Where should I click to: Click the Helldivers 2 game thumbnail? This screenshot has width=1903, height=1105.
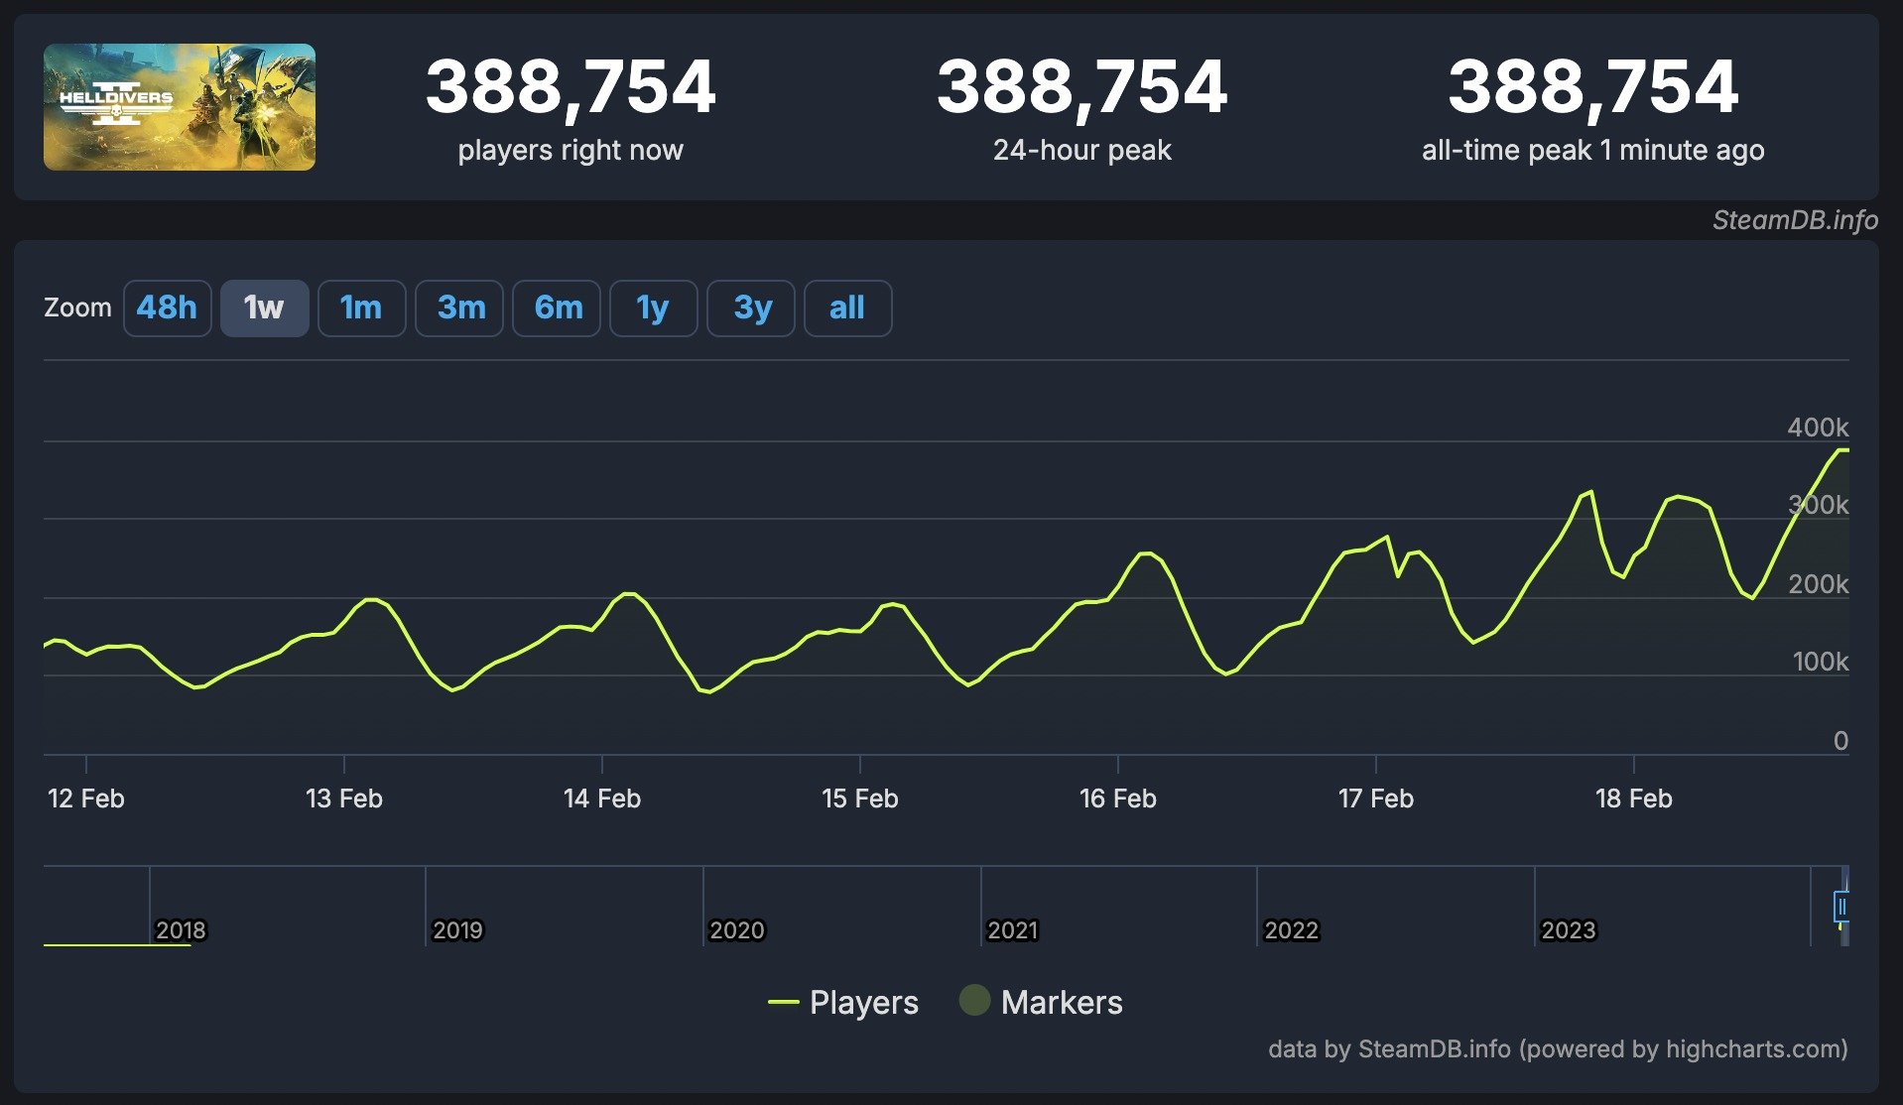(180, 107)
